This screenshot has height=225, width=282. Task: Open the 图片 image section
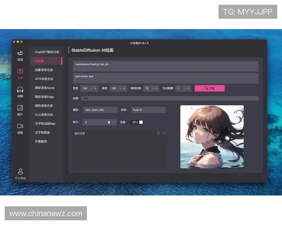point(20,108)
